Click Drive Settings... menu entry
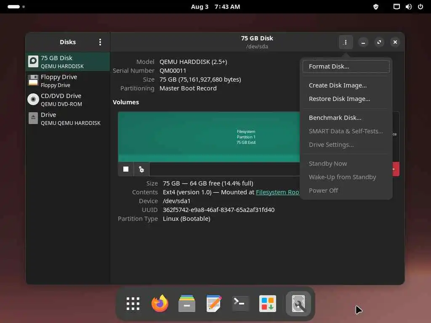431x323 pixels. (x=346, y=145)
